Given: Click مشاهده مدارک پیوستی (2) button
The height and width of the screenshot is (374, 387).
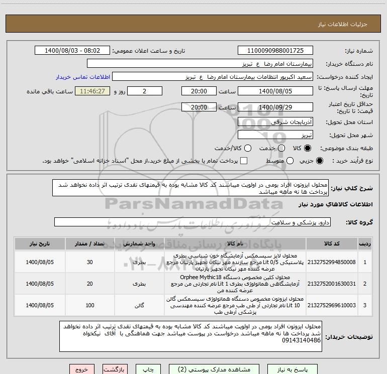Looking at the screenshot, I should (214, 369).
